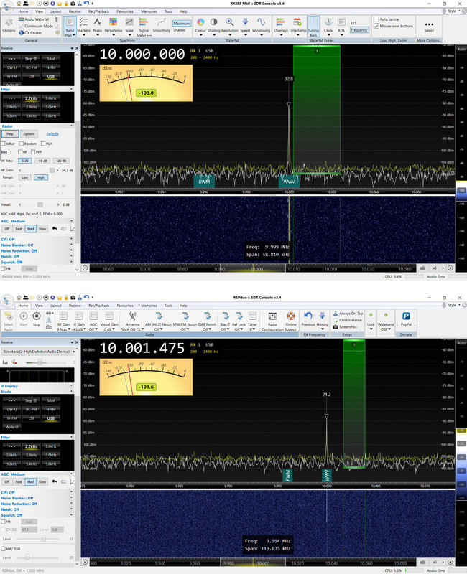Open Visual Gain dropdown in RSPduo ribbon

(109, 321)
